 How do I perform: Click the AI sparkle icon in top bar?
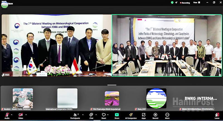(x=176, y=3)
